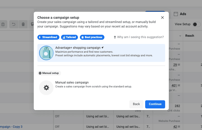Toggle the View Setup switch
Image resolution: width=202 pixels, height=130 pixels.
pos(196,24)
